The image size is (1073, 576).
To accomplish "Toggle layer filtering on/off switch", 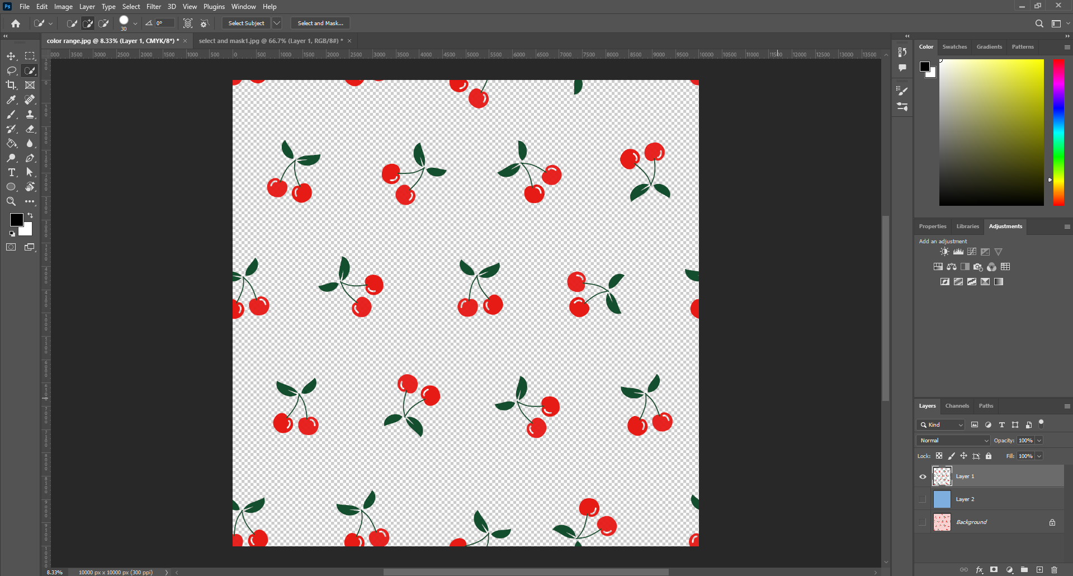I will (1041, 424).
